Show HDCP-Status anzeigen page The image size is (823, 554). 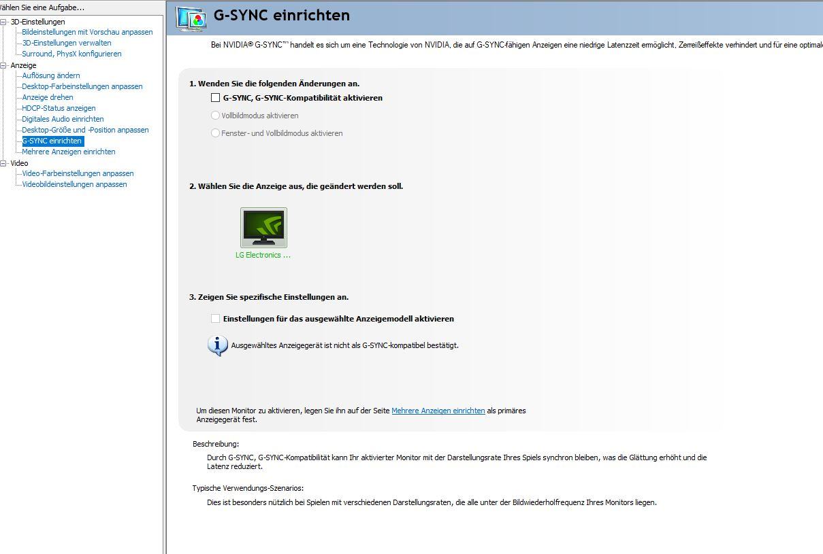pos(59,108)
